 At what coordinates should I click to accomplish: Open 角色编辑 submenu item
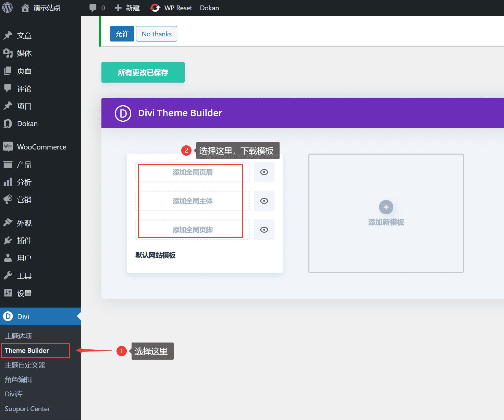tap(18, 380)
